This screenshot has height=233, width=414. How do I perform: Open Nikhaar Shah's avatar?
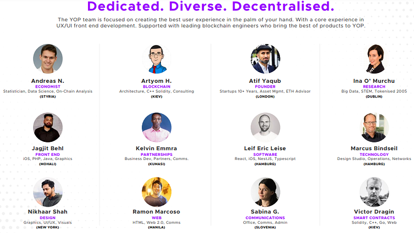[48, 192]
